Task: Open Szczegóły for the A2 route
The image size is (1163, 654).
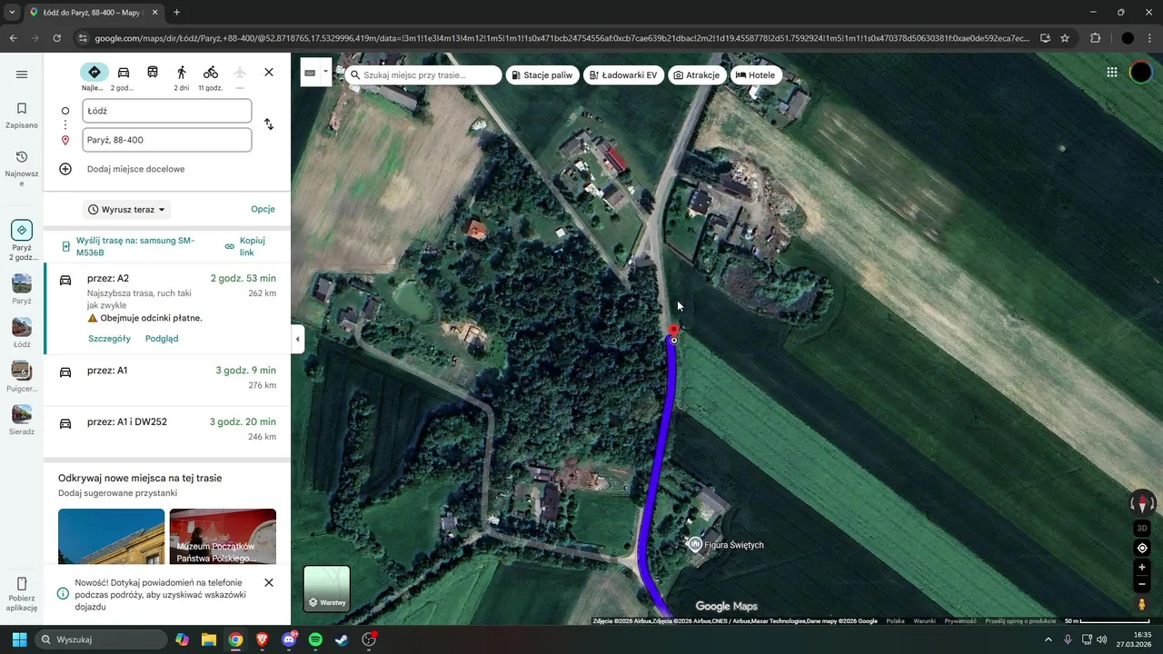Action: [109, 339]
